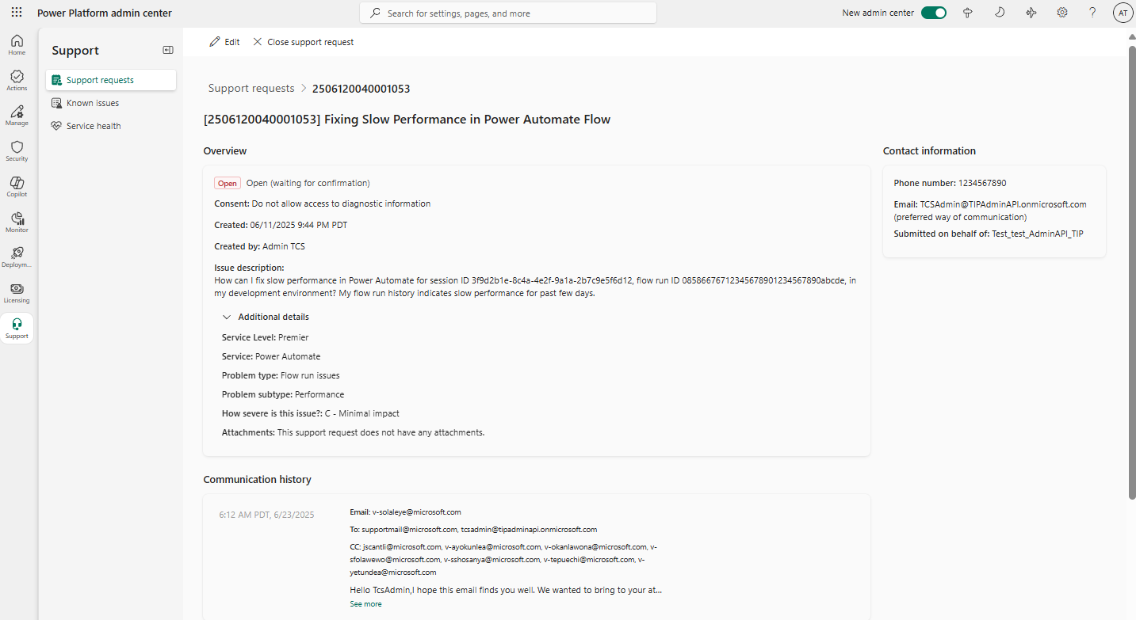Click See more in communication history
Image resolution: width=1136 pixels, height=620 pixels.
pos(365,604)
